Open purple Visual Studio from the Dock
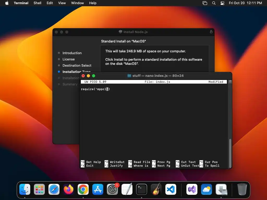Image resolution: width=267 pixels, height=200 pixels. pyautogui.click(x=192, y=189)
